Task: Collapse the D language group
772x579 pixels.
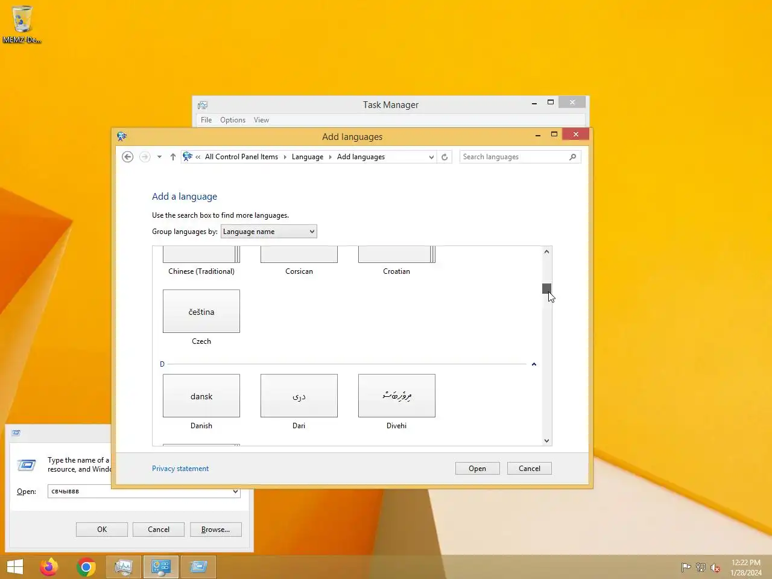Action: pyautogui.click(x=534, y=364)
